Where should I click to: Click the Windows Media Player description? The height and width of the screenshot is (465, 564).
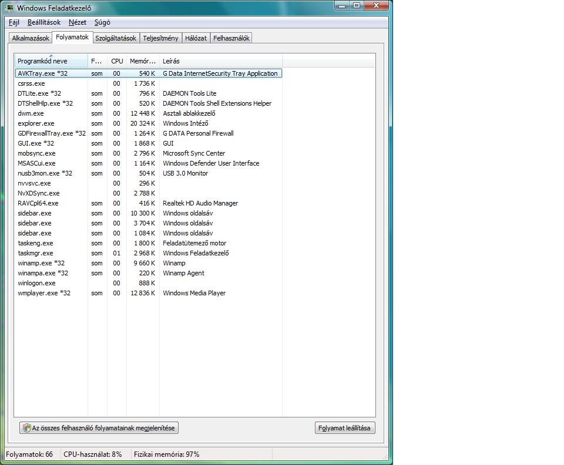point(194,293)
